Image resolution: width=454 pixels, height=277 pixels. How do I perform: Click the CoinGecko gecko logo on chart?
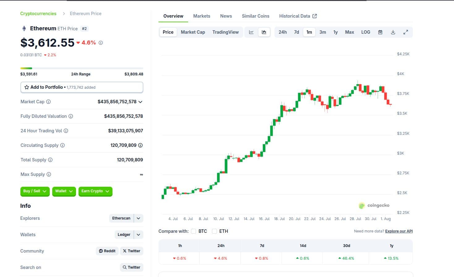(x=362, y=205)
